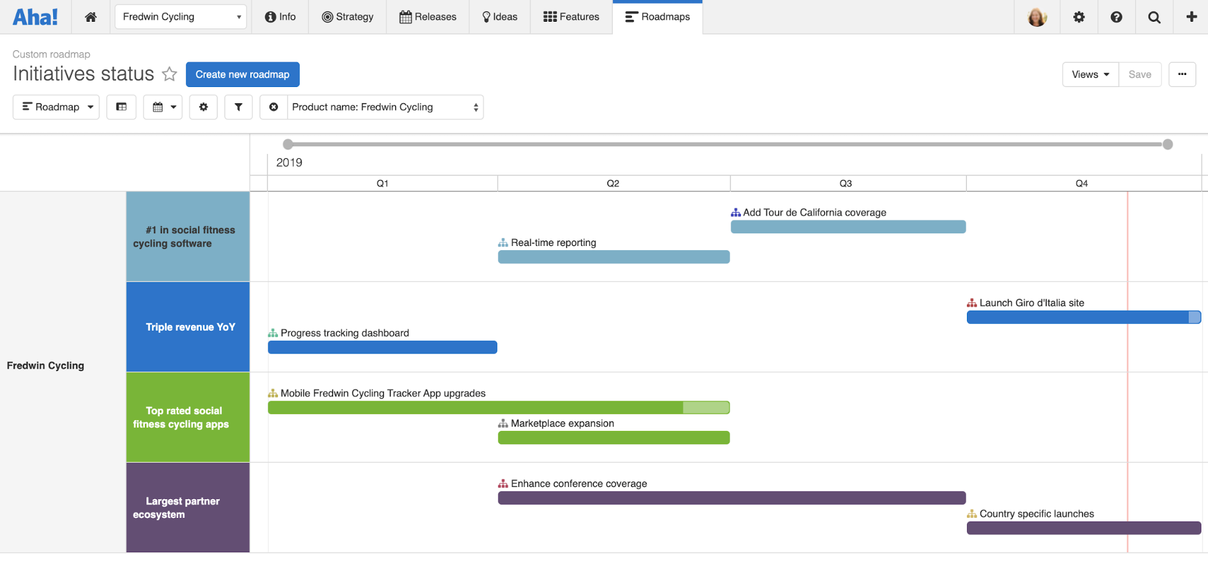
Task: Select the Largest partner ecosystem goal
Action: (188, 508)
